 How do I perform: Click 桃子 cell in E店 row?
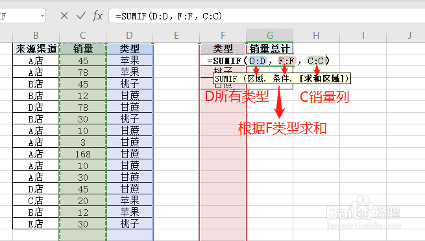click(x=130, y=224)
